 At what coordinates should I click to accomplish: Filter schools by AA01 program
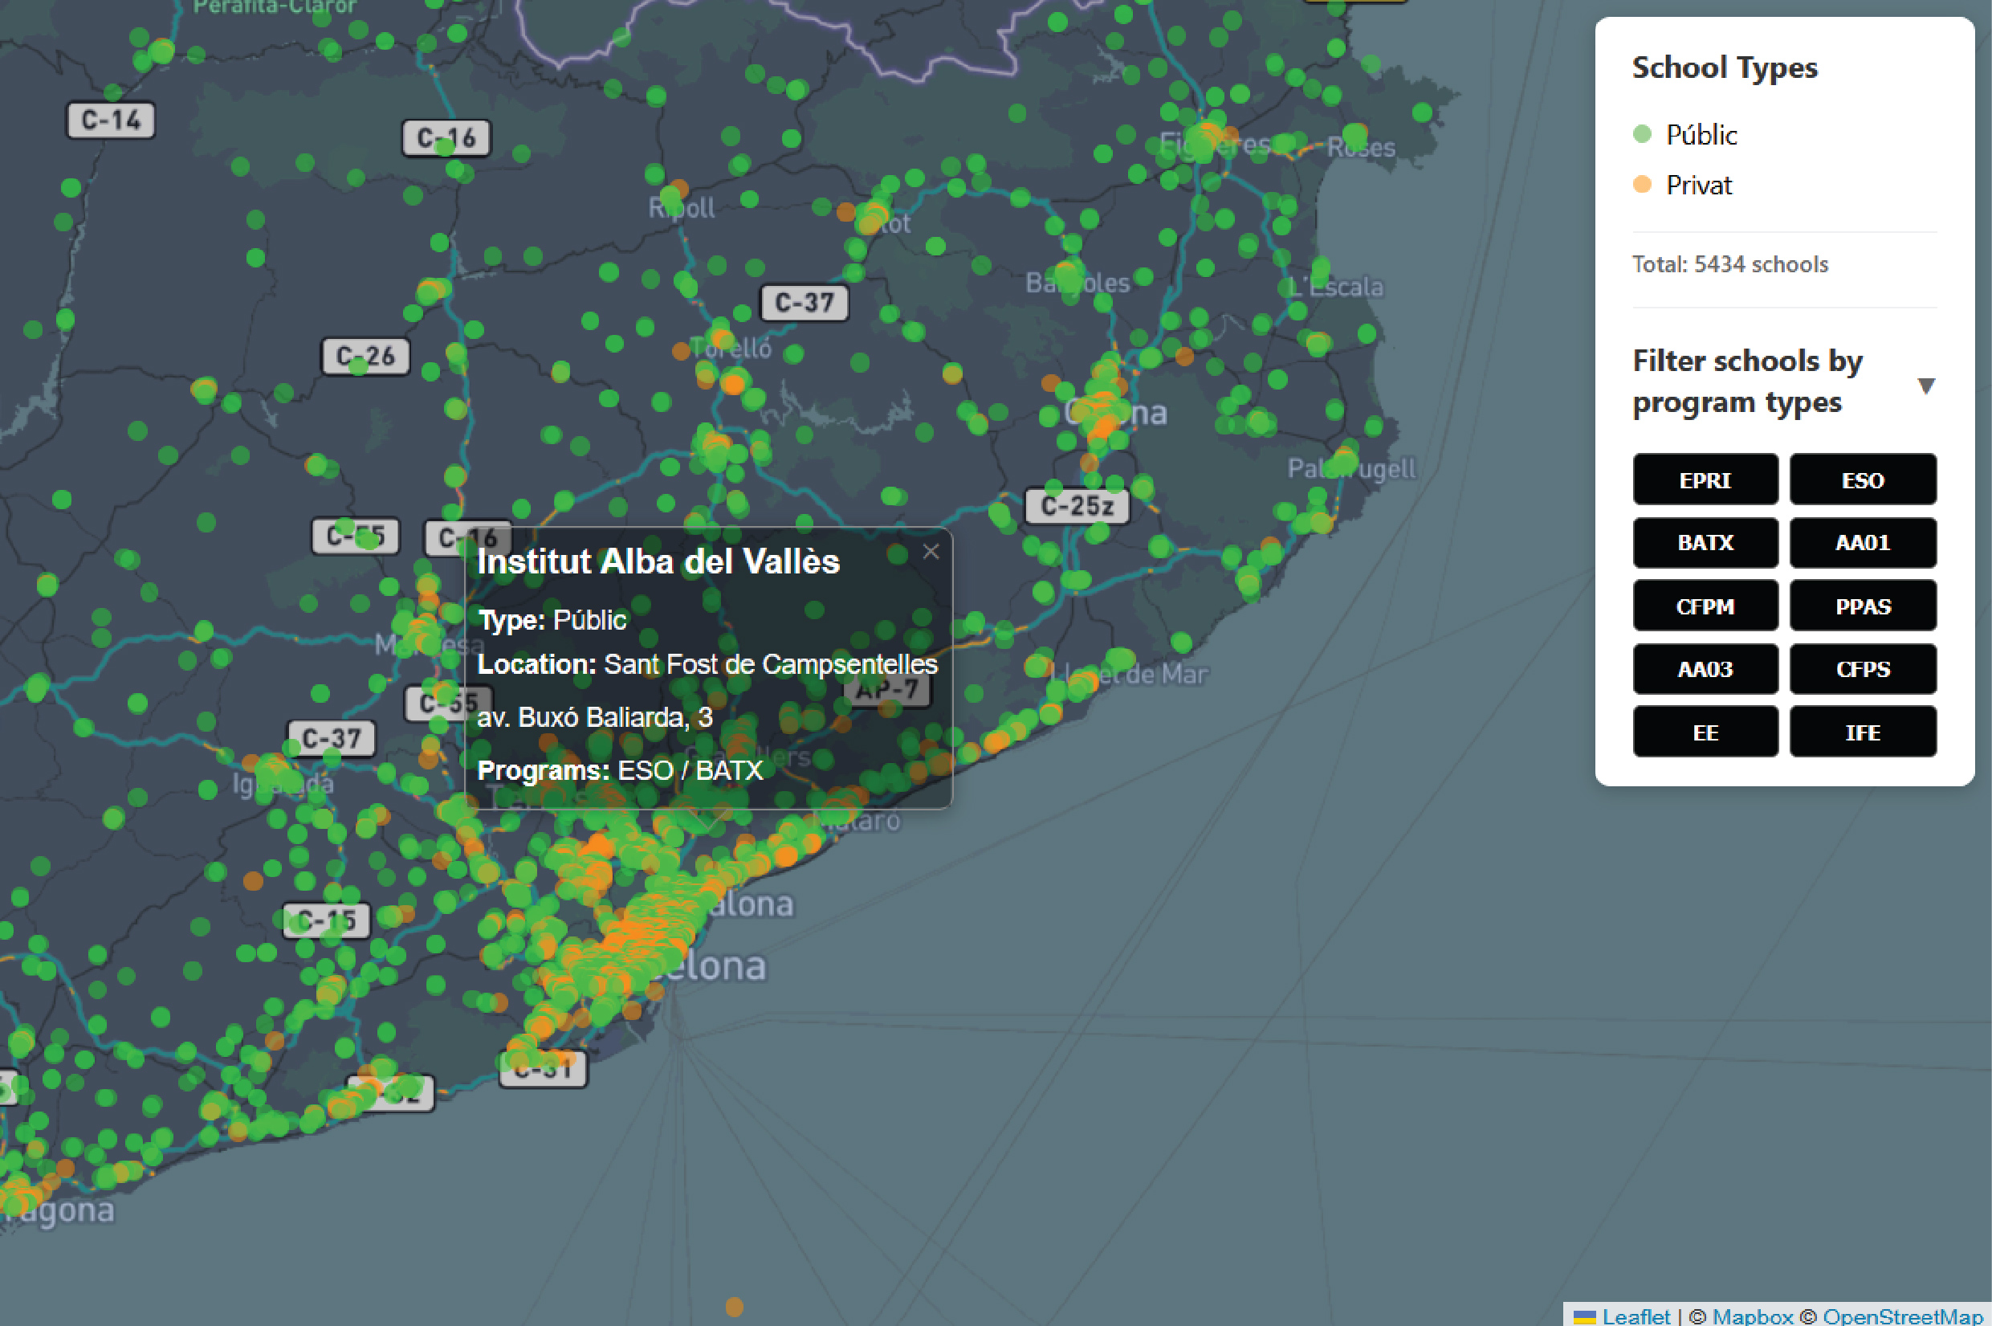point(1862,542)
